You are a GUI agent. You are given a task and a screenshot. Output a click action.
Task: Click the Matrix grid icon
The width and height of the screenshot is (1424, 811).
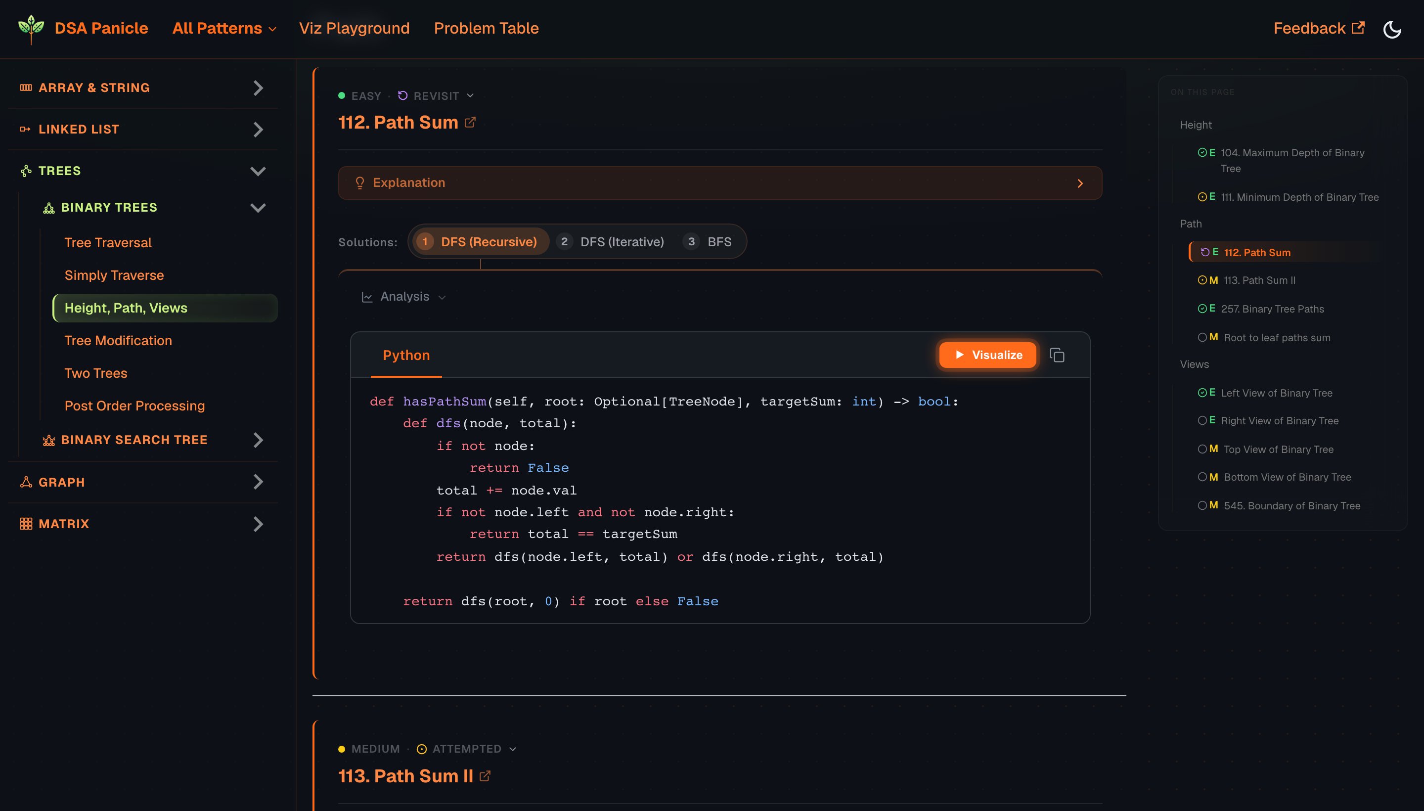point(26,524)
